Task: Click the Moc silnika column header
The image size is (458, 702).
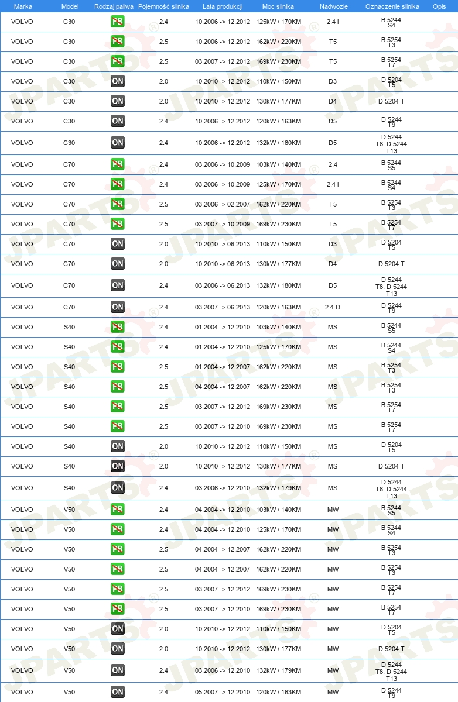Action: click(278, 6)
